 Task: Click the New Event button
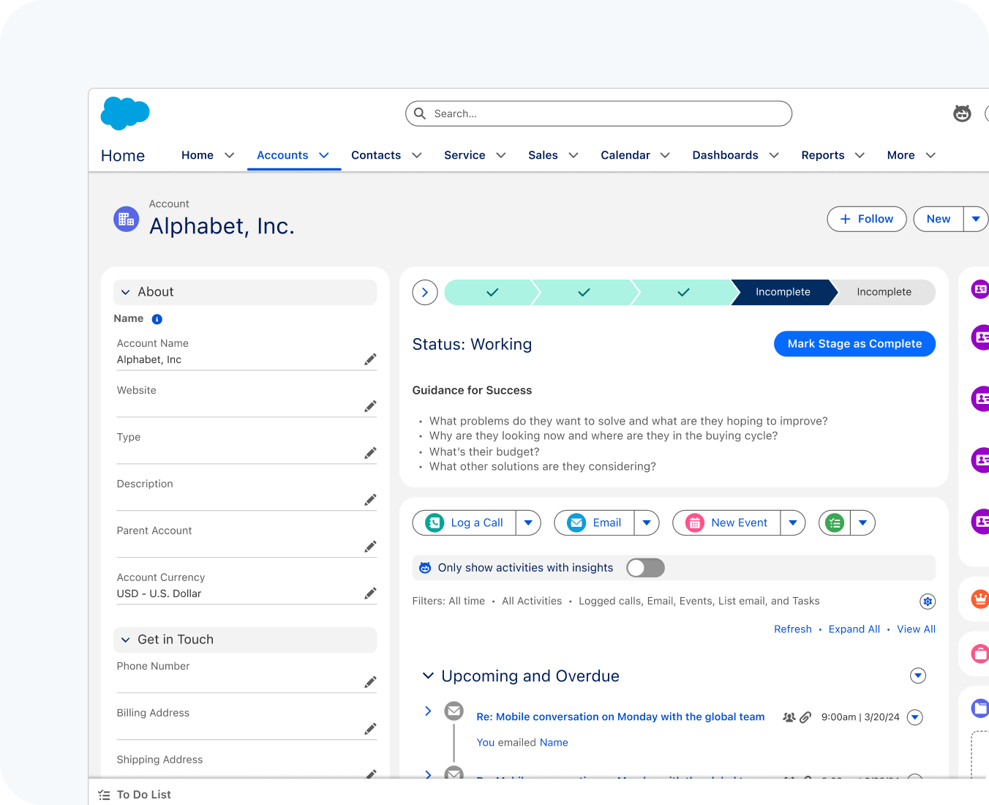tap(726, 523)
